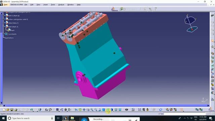Click the Save floppy-disk icon
The height and width of the screenshot is (121, 215).
[12, 110]
